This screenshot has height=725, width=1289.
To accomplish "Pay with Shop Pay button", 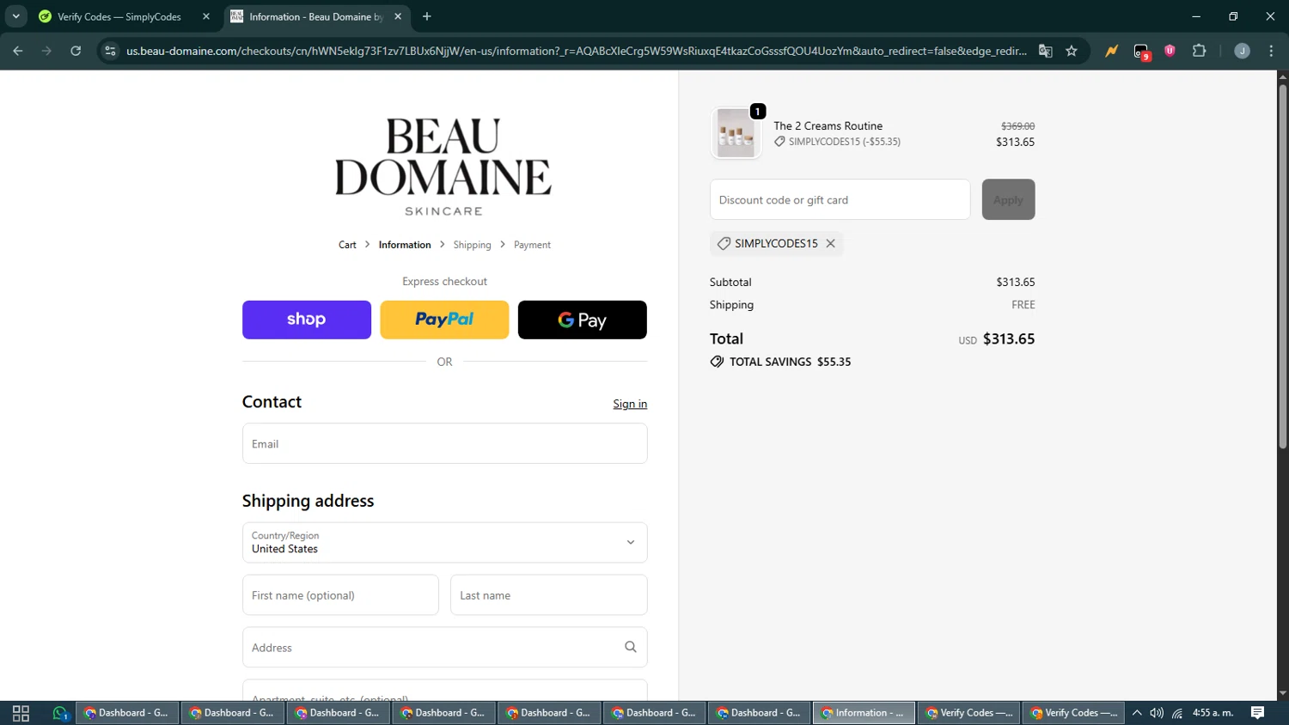I will pyautogui.click(x=307, y=320).
